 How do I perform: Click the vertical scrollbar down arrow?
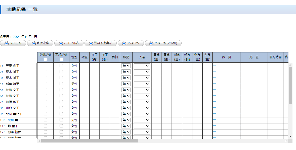coord(290,136)
